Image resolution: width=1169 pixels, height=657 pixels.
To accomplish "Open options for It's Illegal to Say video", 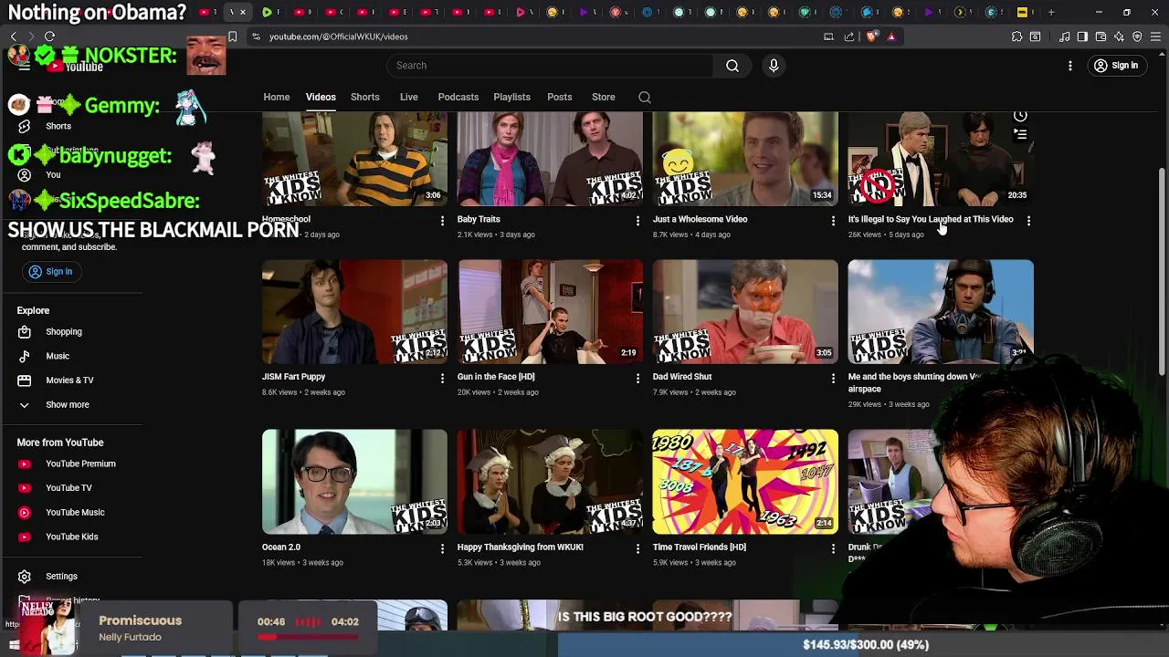I will [1028, 221].
